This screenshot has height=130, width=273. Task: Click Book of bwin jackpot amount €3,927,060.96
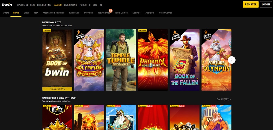57,89
